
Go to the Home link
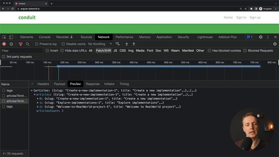click(228, 17)
